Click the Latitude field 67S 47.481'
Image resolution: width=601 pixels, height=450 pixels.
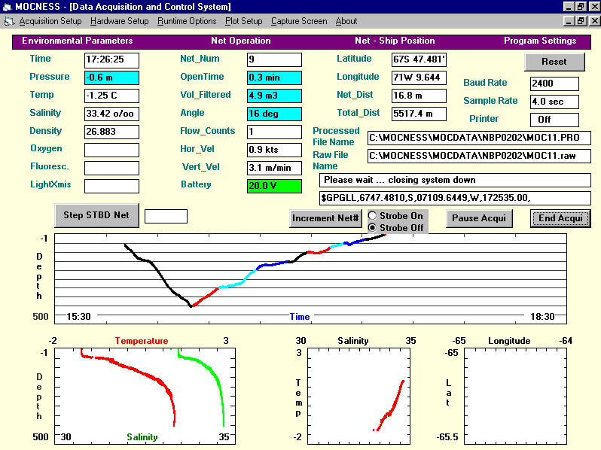click(x=419, y=59)
